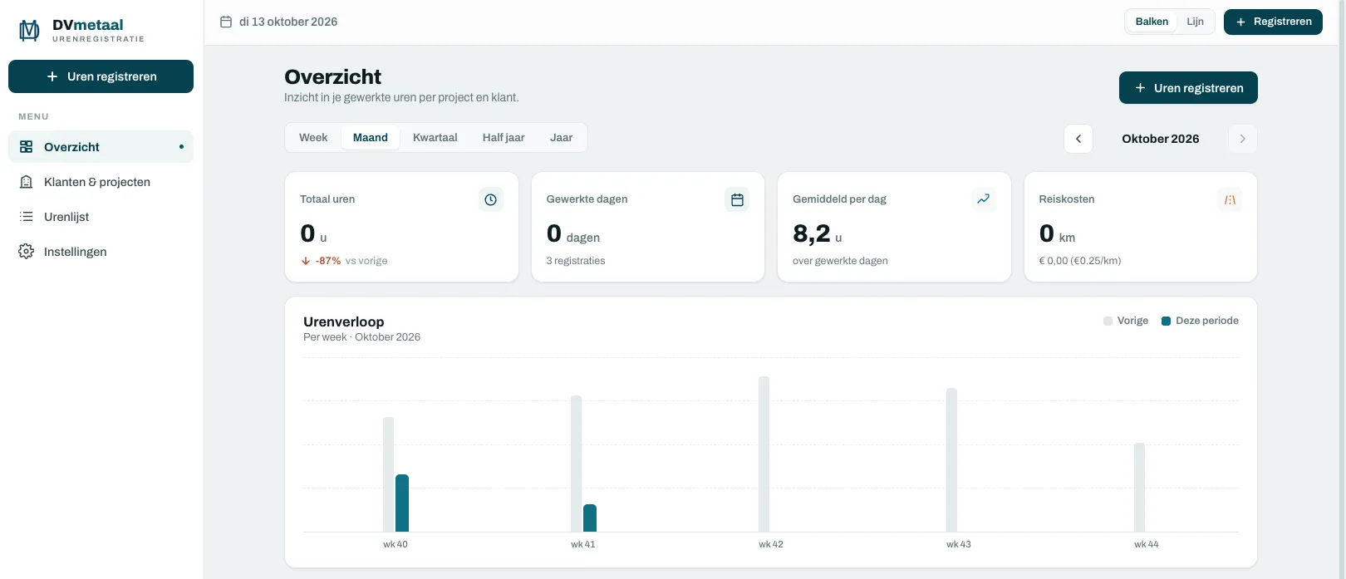
Task: Click the € 0,00 (€0.25/km) text
Action: (x=1080, y=261)
